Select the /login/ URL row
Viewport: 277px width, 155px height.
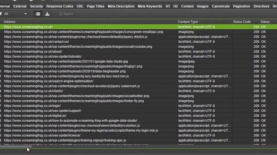point(138,106)
